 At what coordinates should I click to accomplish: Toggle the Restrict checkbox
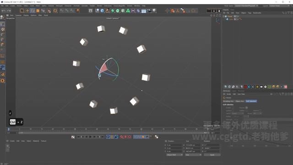point(260,110)
